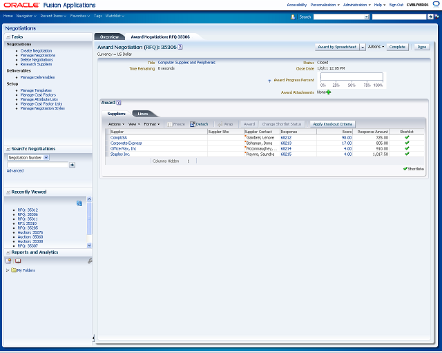
Task: Open the Create Negotiation link
Action: click(36, 50)
